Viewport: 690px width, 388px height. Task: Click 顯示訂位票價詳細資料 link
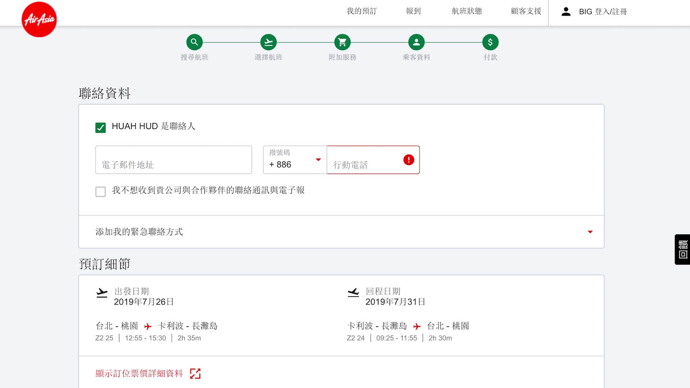pos(139,374)
